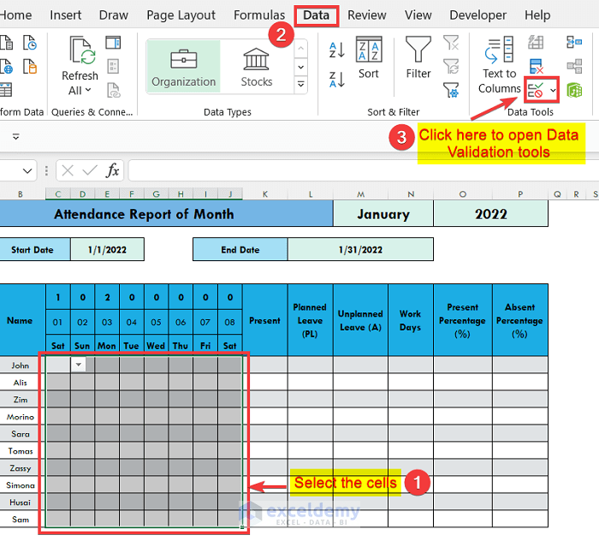The height and width of the screenshot is (541, 599).
Task: Open the in-cell dropdown in John's row
Action: [x=79, y=365]
